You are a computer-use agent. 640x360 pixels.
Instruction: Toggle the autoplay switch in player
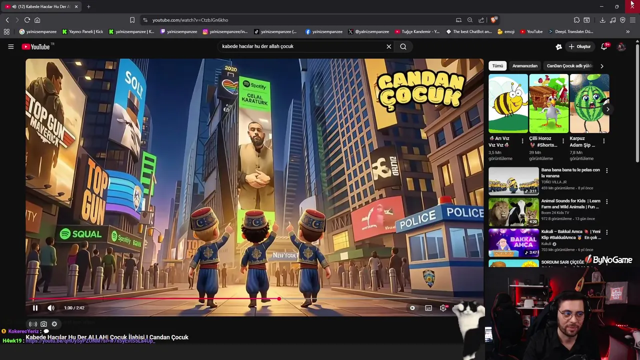[x=412, y=308]
